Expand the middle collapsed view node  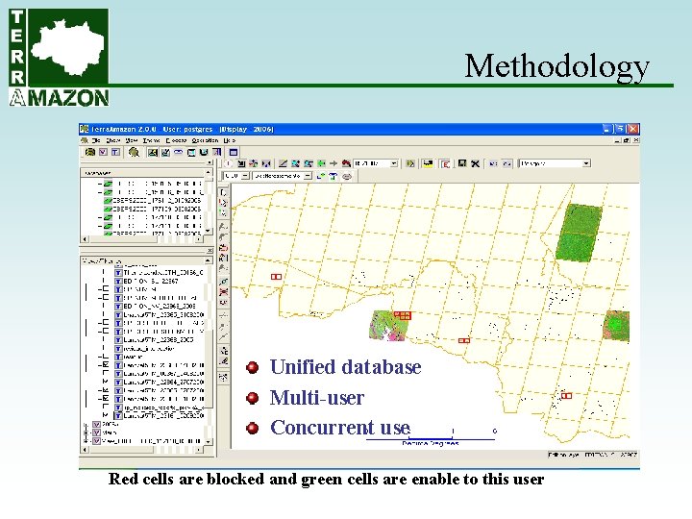[86, 432]
